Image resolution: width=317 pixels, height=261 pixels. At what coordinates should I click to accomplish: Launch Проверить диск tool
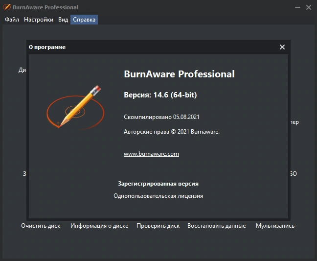pyautogui.click(x=158, y=226)
